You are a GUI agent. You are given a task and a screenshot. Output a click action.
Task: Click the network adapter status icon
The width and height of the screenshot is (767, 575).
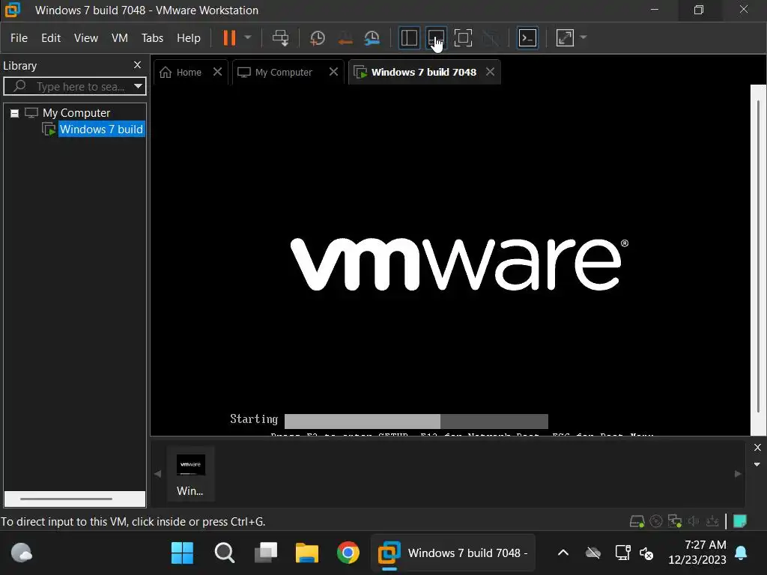point(675,522)
